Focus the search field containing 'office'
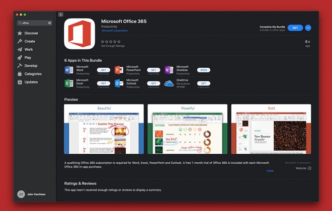Viewport: 332px width, 211px height. [35, 23]
